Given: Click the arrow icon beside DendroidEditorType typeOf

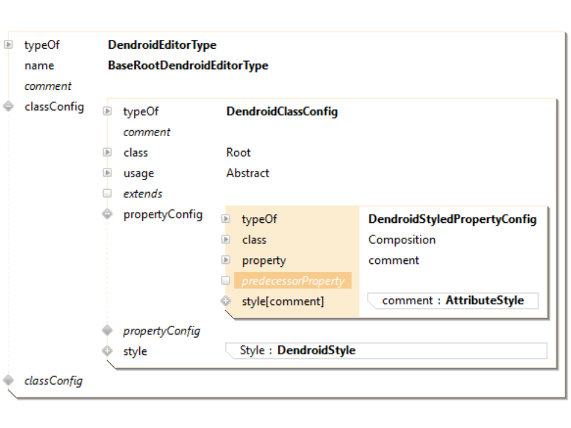Looking at the screenshot, I should click(8, 45).
